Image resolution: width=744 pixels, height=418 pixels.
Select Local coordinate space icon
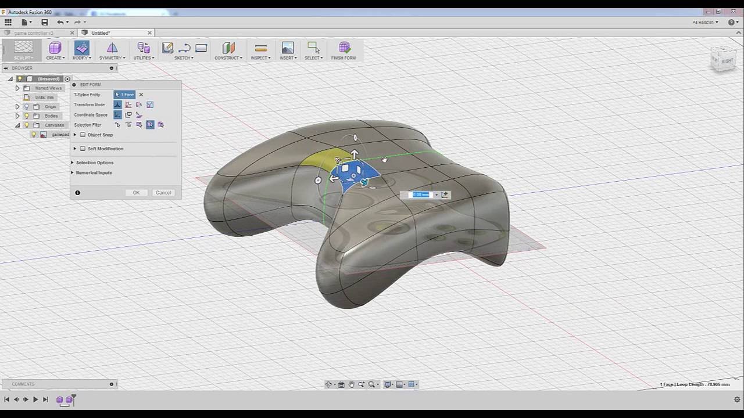(139, 115)
